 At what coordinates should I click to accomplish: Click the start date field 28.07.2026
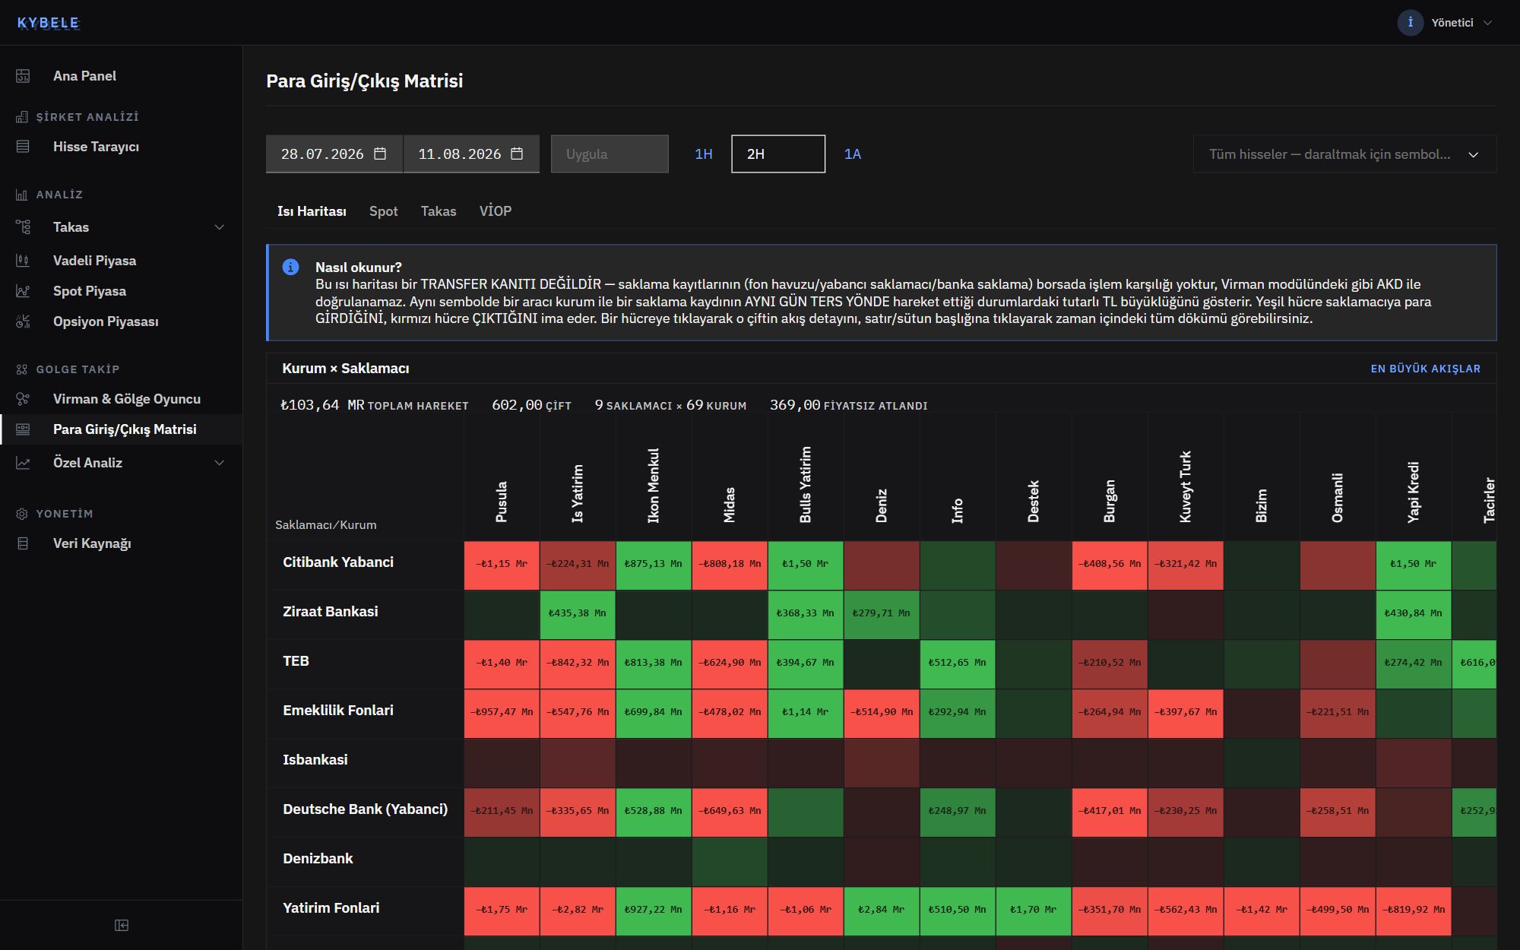pyautogui.click(x=334, y=154)
